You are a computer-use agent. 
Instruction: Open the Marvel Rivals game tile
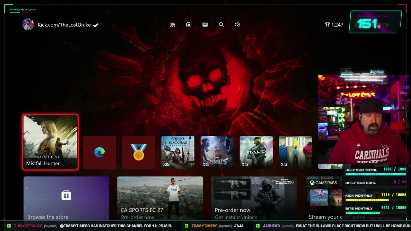pyautogui.click(x=217, y=152)
